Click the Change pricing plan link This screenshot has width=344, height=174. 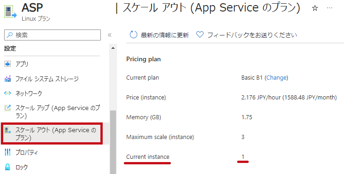click(x=276, y=78)
